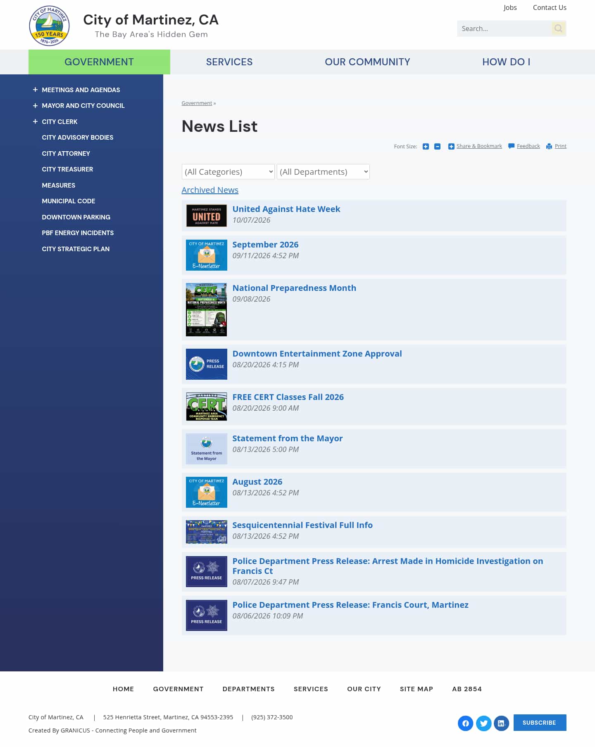Decrease font size with minus icon
This screenshot has height=747, width=595.
pyautogui.click(x=437, y=146)
